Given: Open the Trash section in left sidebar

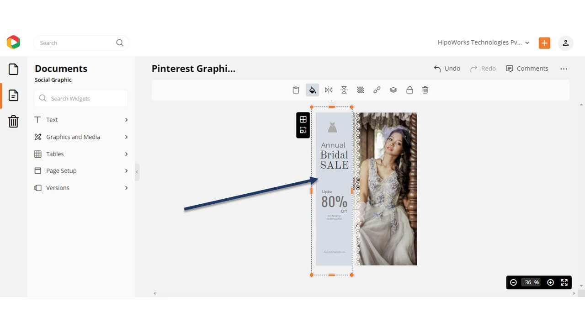Looking at the screenshot, I should click(x=13, y=121).
